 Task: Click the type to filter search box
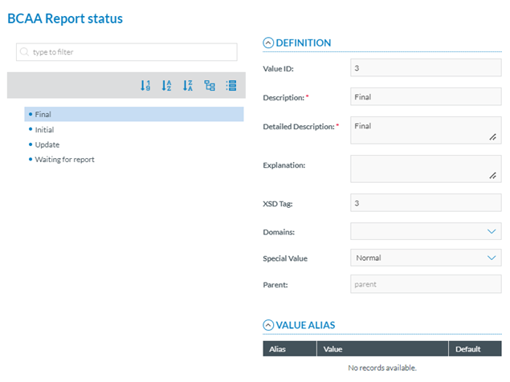click(x=127, y=52)
